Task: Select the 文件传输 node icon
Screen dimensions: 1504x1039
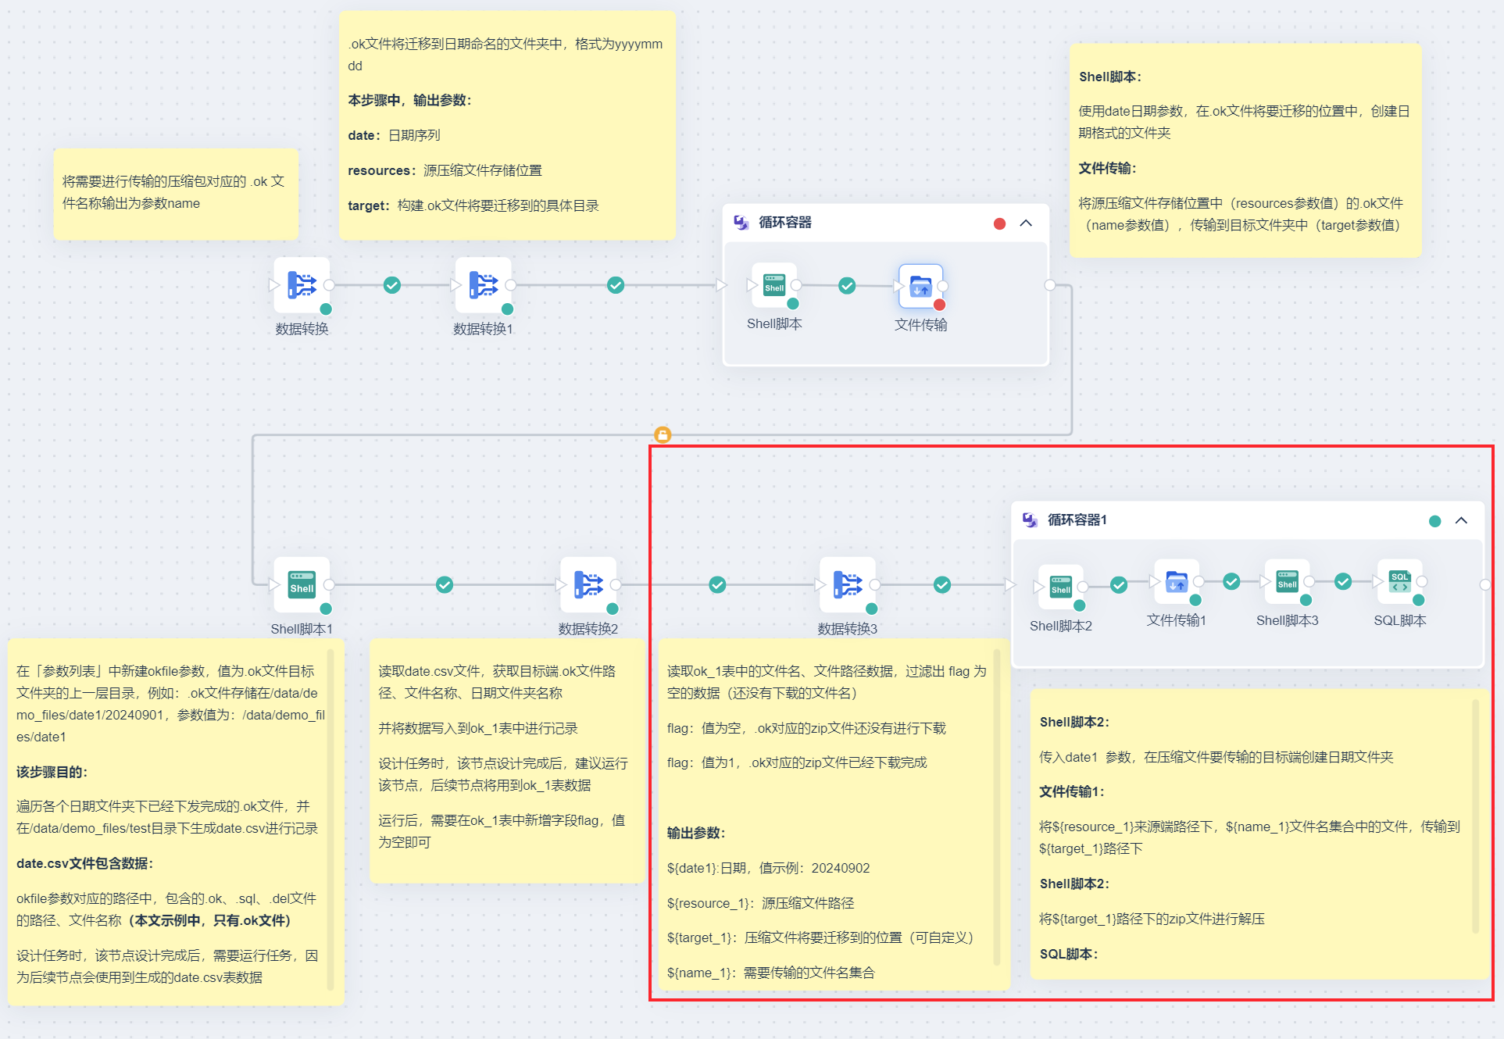Action: tap(920, 286)
